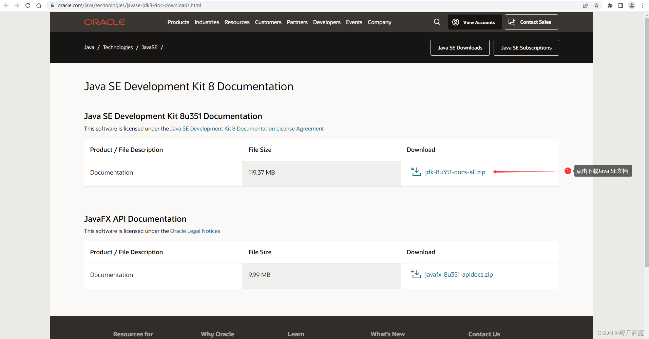Click the Contact Sales button

531,22
